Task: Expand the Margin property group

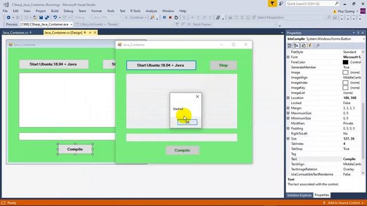Action: tap(288, 108)
